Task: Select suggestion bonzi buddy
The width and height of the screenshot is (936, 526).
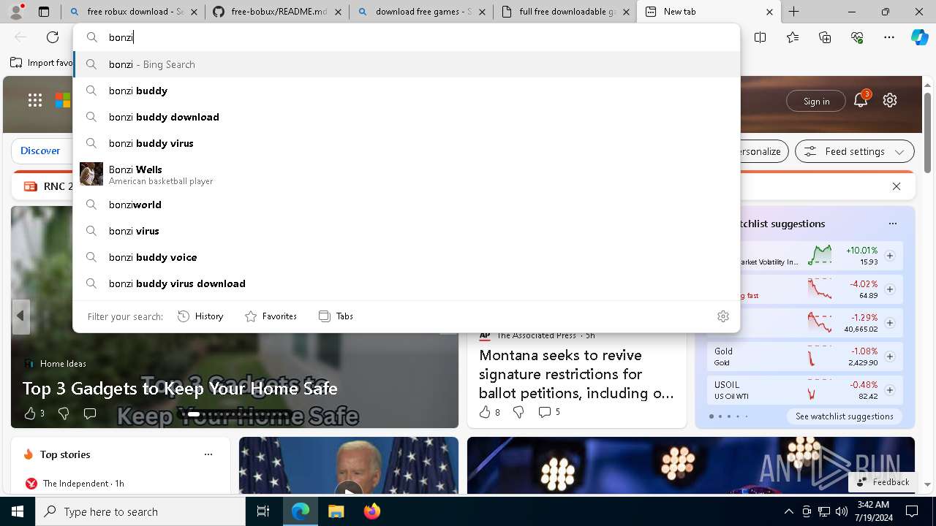Action: click(407, 91)
